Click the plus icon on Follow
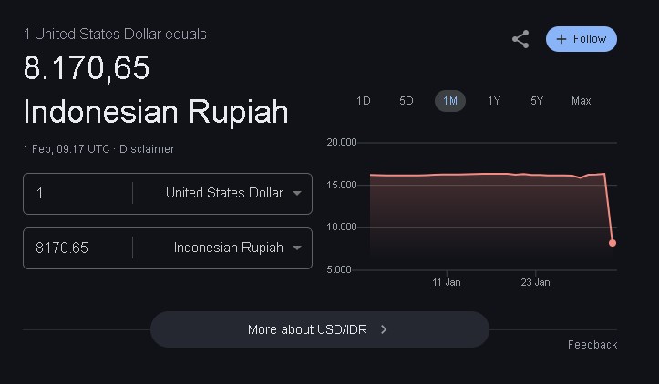Screen dimensions: 659x384 (561, 39)
